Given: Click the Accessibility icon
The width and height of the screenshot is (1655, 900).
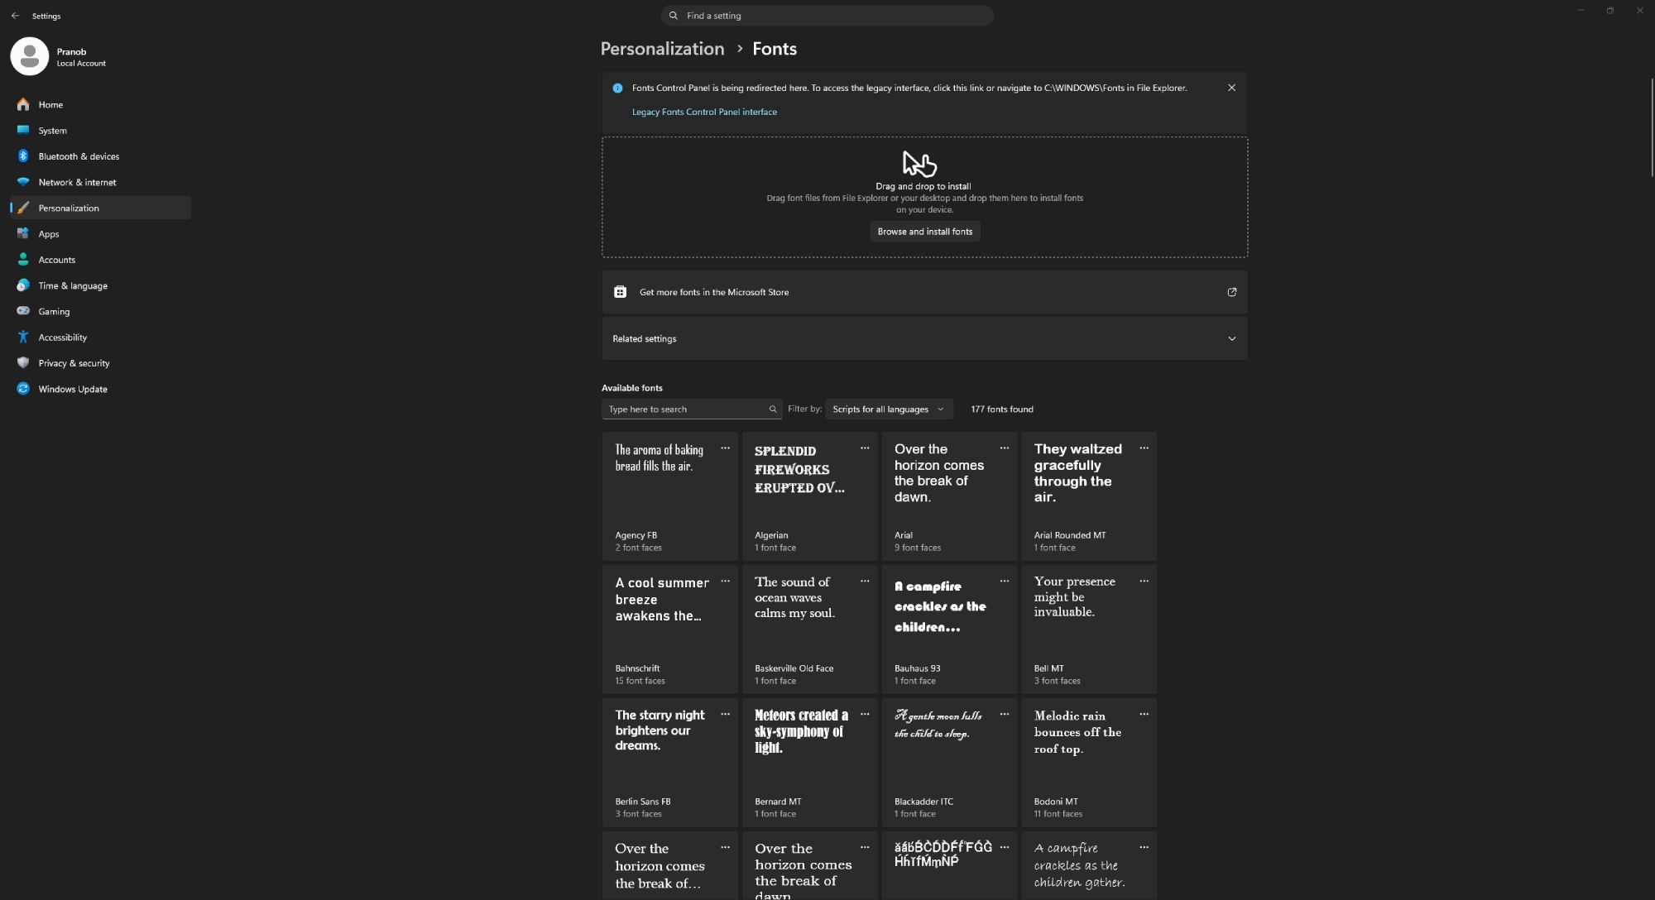Looking at the screenshot, I should (23, 337).
